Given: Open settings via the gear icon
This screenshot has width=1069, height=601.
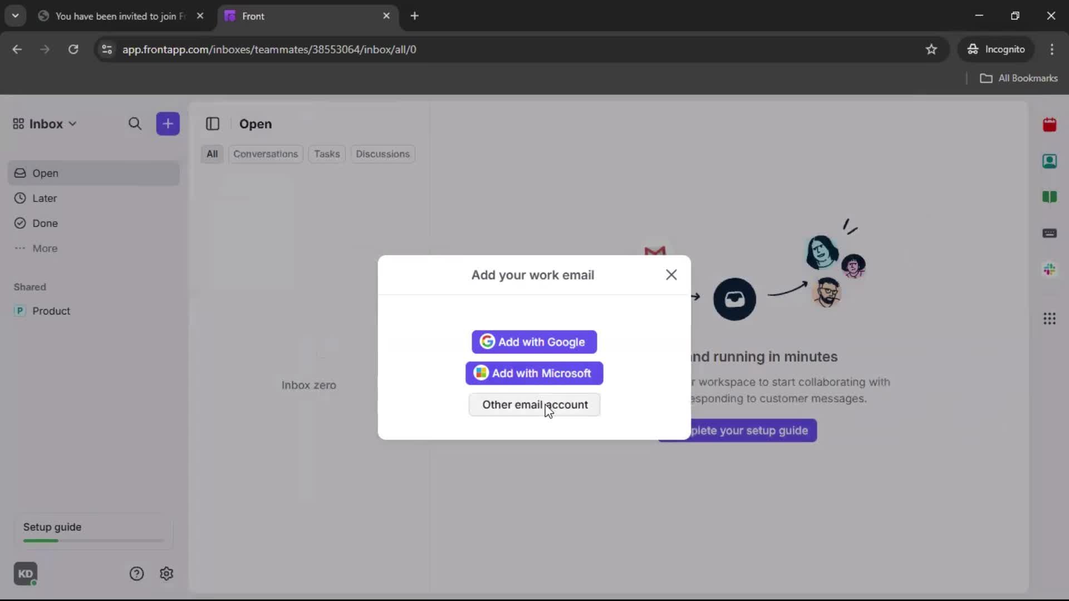Looking at the screenshot, I should 166,573.
